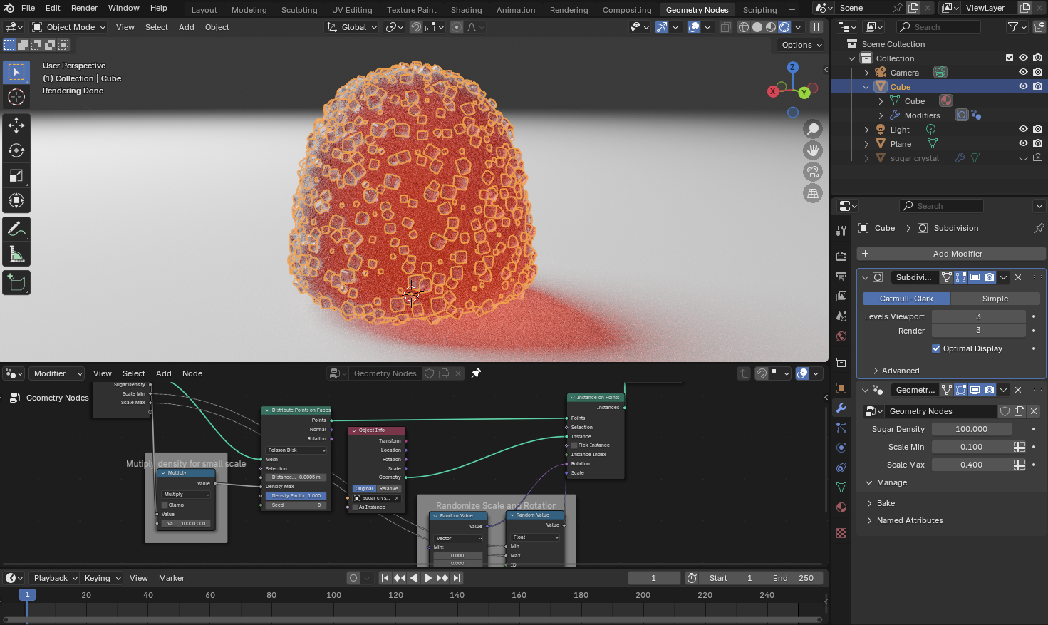Image resolution: width=1048 pixels, height=625 pixels.
Task: Uncheck Optimal Display checkbox
Action: point(936,348)
